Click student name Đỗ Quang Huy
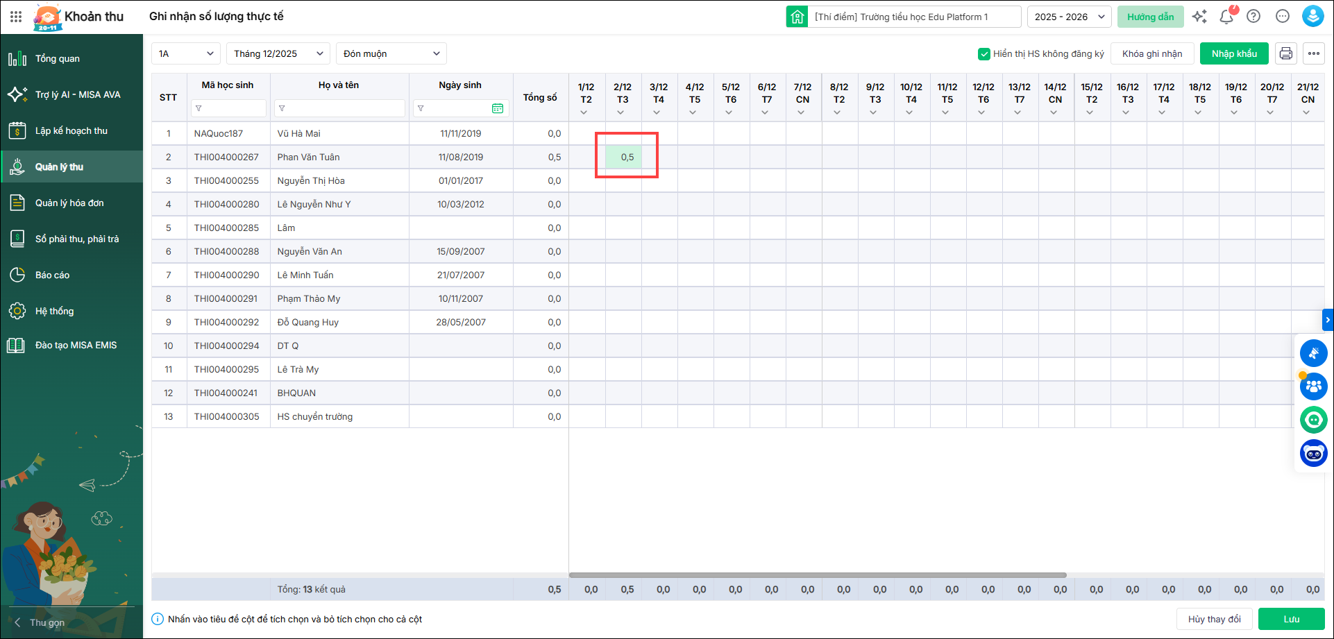Screen dimensions: 1334x639 tap(308, 322)
